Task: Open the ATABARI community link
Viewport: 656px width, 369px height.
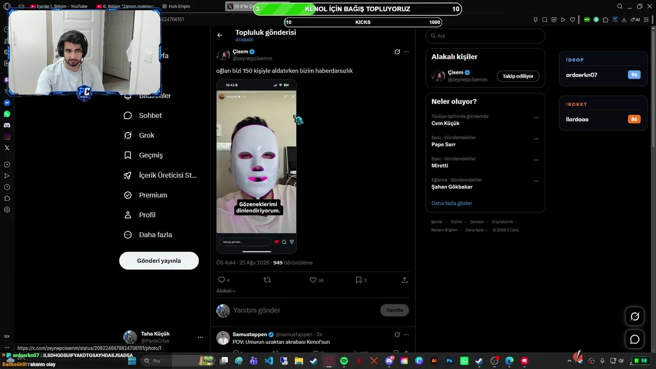Action: coord(244,40)
